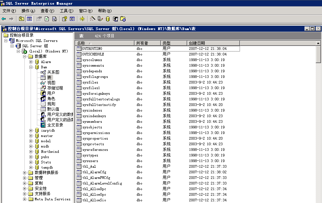The image size is (322, 203).
Task: Click the Properties toolbar icon
Action: click(39, 19)
